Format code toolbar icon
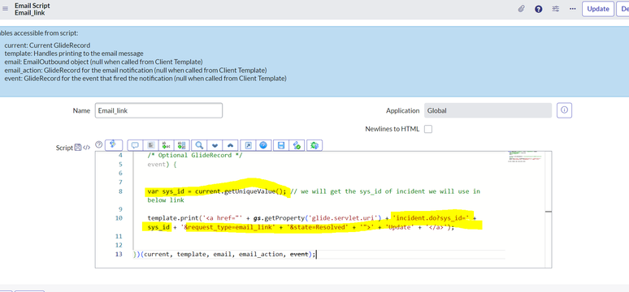 point(151,145)
